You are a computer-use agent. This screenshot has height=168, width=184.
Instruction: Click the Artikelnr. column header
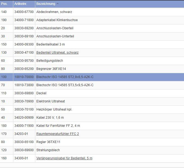click(x=21, y=4)
